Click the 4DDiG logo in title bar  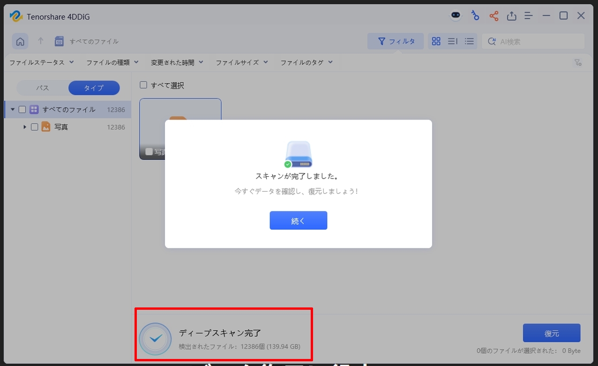(x=16, y=16)
